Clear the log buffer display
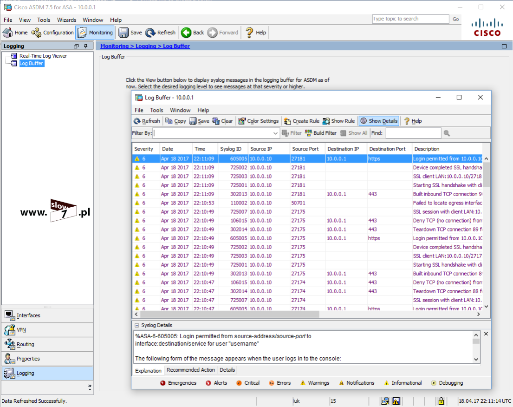This screenshot has width=513, height=407. pos(223,121)
